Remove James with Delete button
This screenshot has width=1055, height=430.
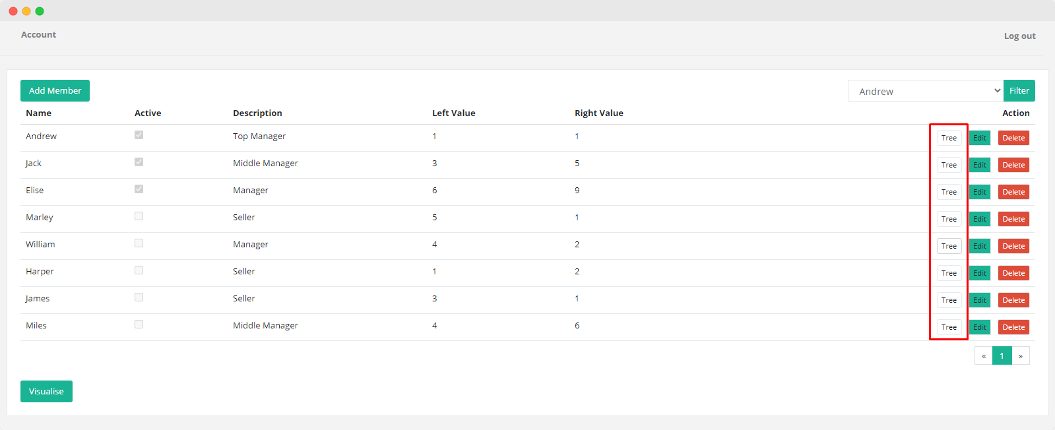(1013, 300)
